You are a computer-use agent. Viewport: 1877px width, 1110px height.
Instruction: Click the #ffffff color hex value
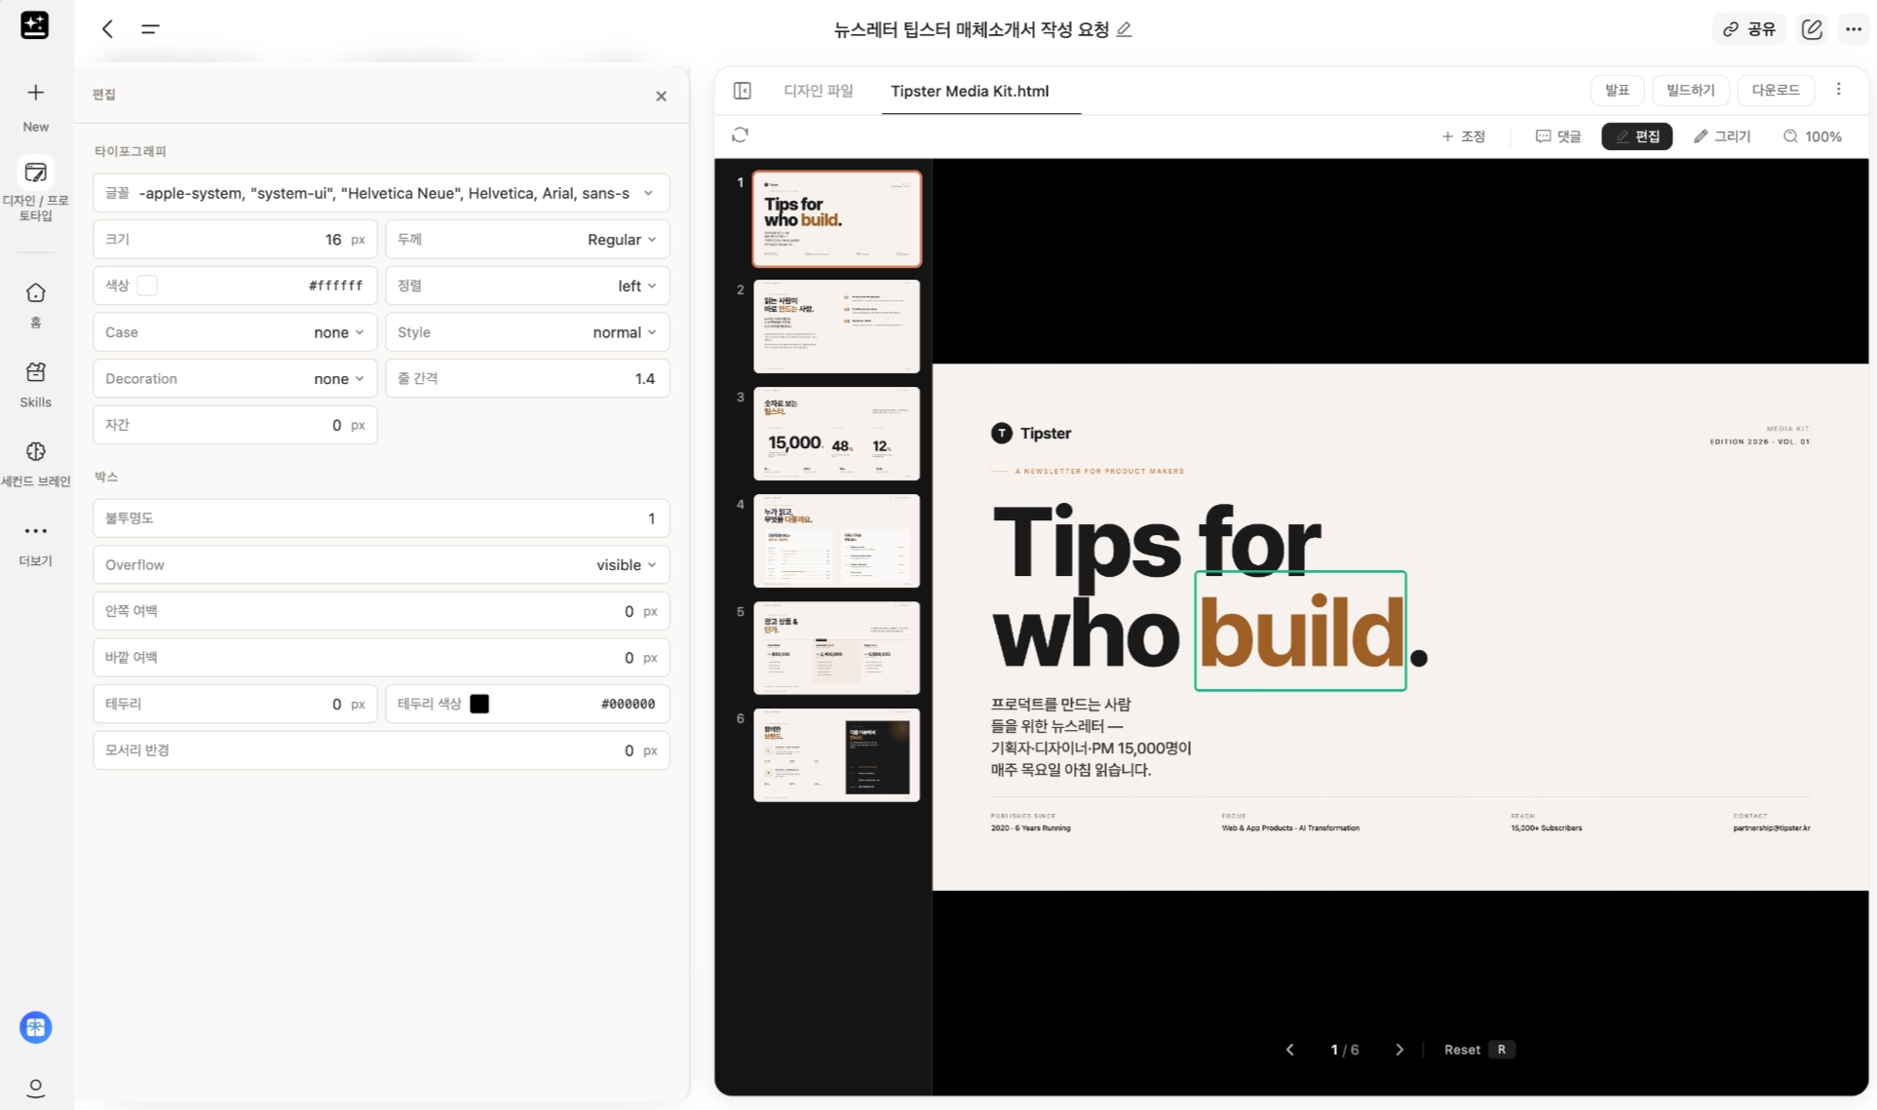pos(335,286)
